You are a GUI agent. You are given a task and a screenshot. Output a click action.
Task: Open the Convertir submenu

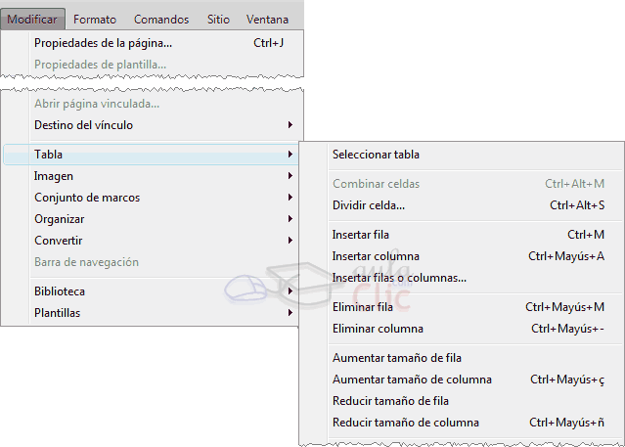(x=58, y=241)
